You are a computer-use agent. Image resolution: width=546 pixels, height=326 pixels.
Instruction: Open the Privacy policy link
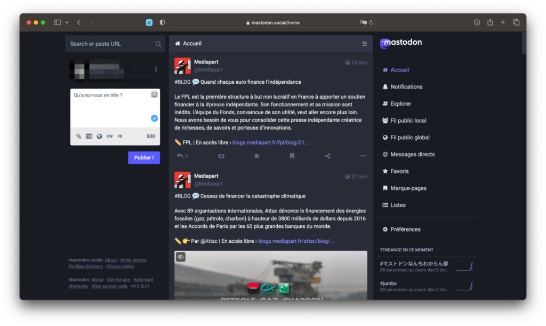120,266
